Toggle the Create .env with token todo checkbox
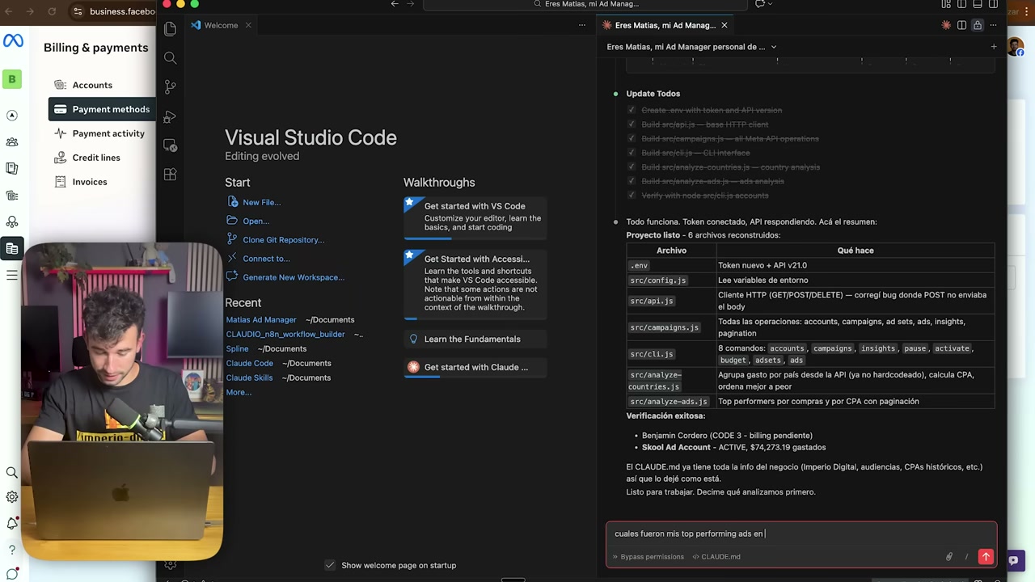 [632, 110]
